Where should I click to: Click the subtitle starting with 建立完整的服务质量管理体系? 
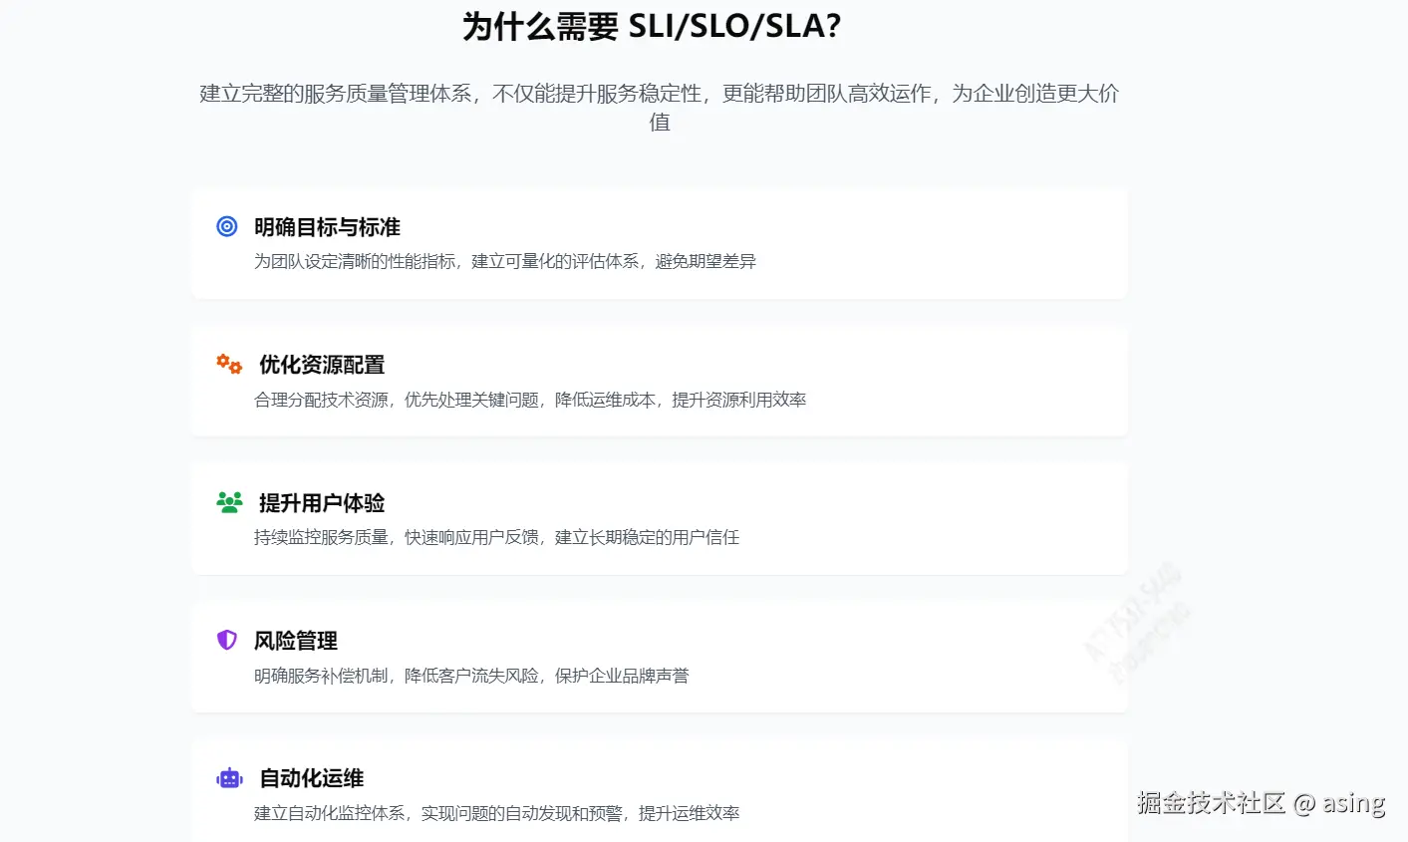coord(660,108)
